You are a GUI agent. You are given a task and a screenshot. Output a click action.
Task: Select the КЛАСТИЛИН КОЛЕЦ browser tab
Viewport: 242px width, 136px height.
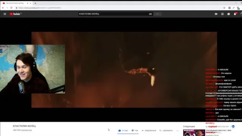(x=17, y=3)
